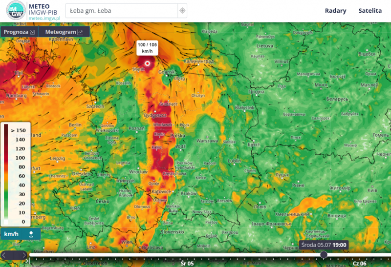Click the location pin icon beside km/h

31,234
